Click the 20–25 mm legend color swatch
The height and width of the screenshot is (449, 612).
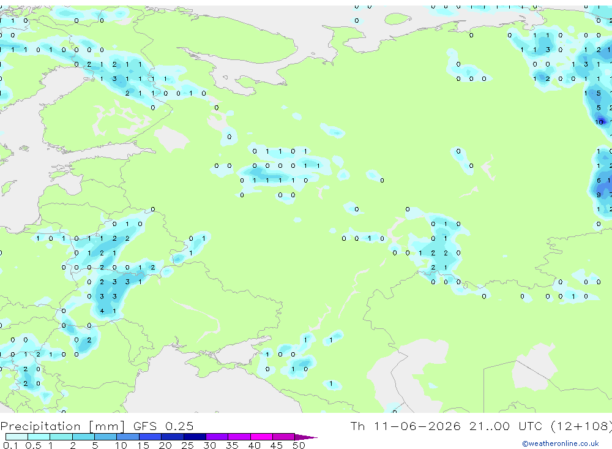pyautogui.click(x=172, y=437)
